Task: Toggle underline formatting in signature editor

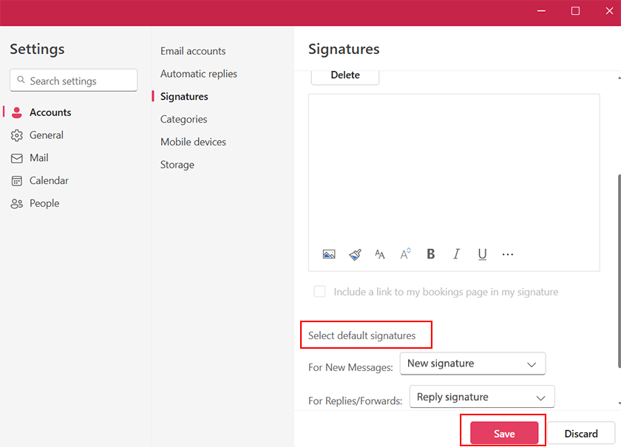Action: tap(482, 254)
